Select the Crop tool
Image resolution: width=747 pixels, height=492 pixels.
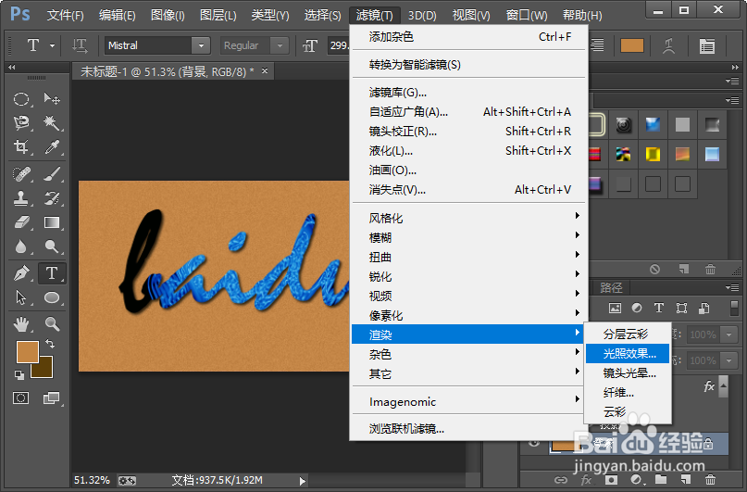(21, 146)
